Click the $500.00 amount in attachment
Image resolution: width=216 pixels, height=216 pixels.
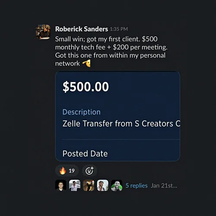[x=86, y=87]
